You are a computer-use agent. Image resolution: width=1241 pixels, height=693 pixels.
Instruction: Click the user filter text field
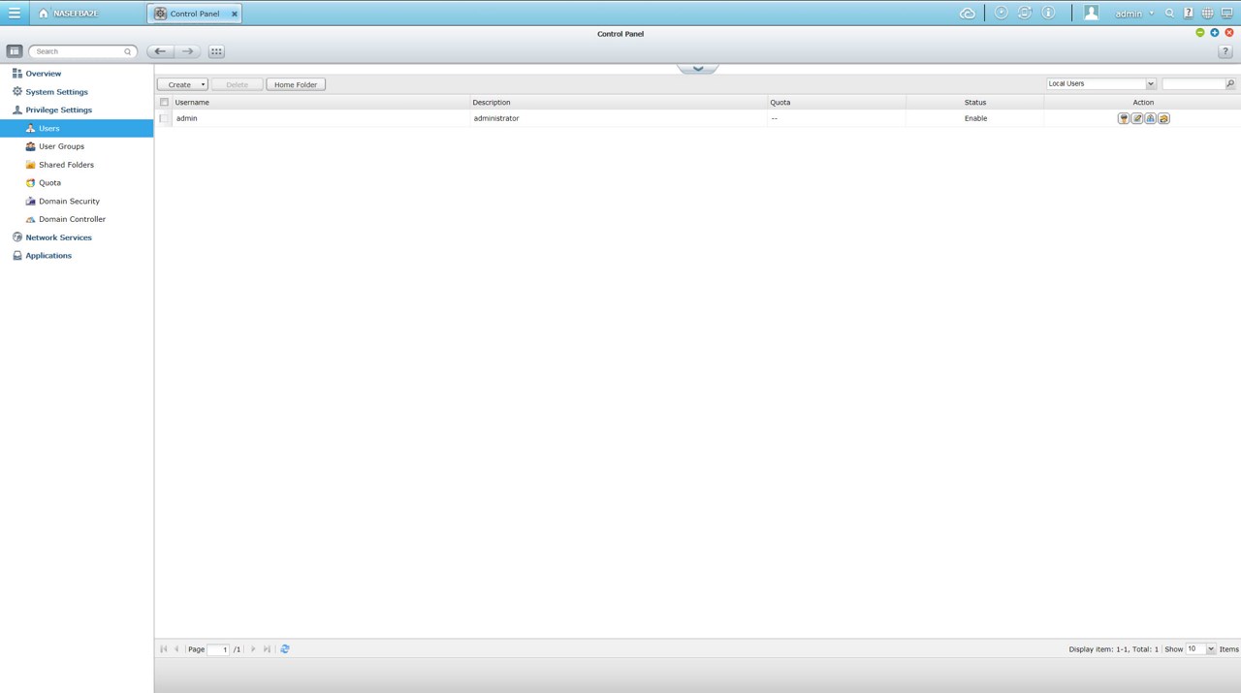(1193, 84)
